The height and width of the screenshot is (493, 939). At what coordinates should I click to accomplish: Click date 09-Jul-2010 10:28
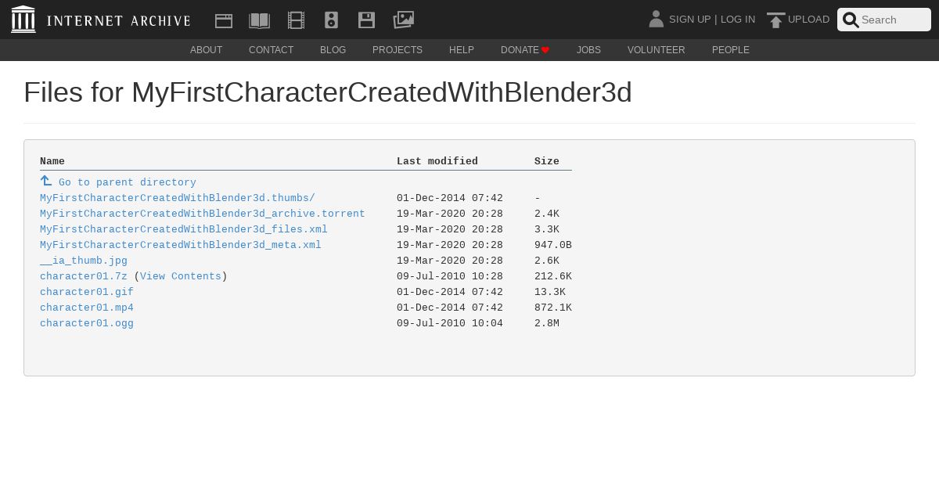click(x=450, y=276)
